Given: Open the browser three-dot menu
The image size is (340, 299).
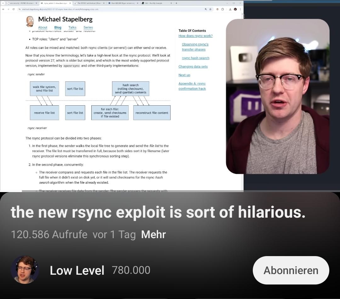Looking at the screenshot, I should coord(240,9).
